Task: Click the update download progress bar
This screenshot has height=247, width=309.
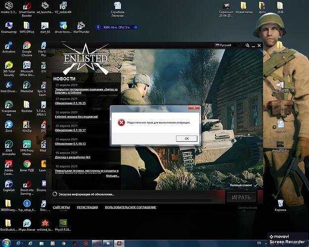Action: pos(132,200)
